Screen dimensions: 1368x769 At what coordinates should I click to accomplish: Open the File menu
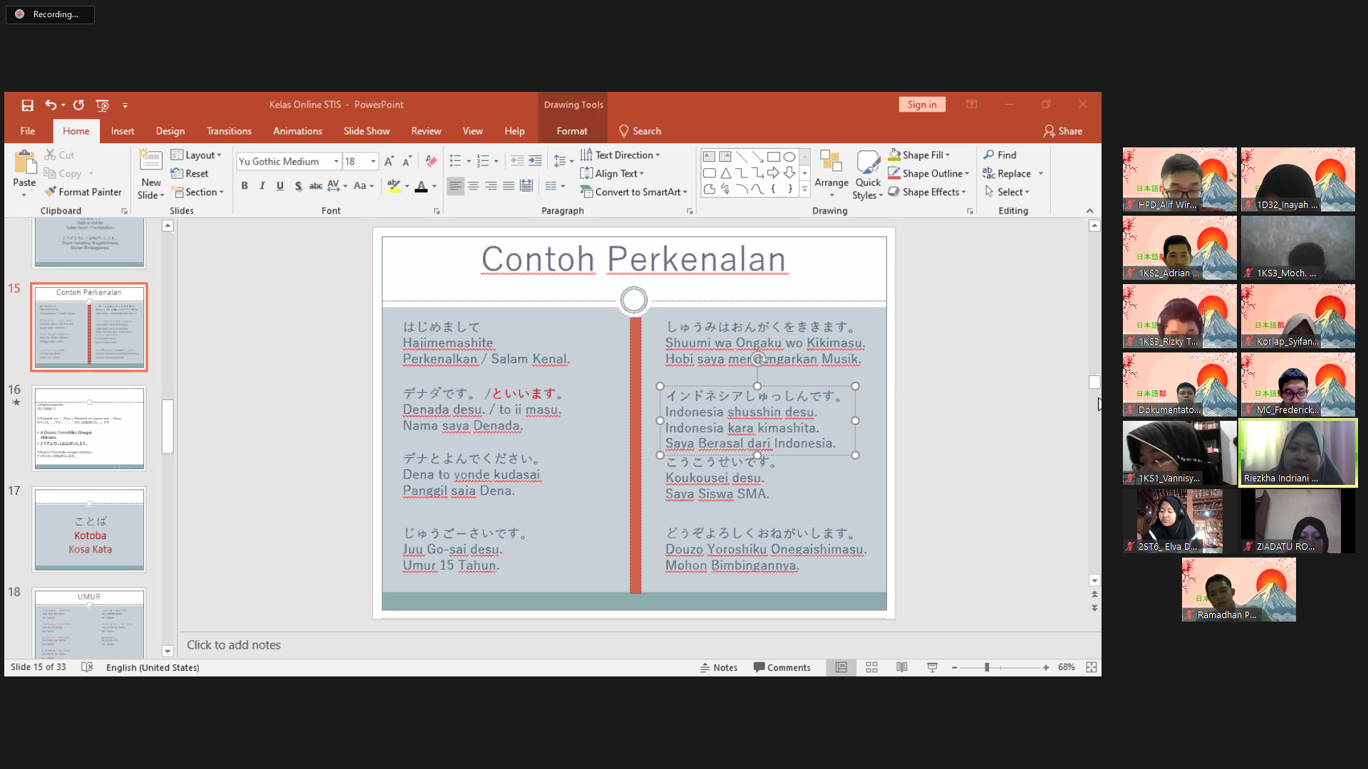tap(28, 131)
